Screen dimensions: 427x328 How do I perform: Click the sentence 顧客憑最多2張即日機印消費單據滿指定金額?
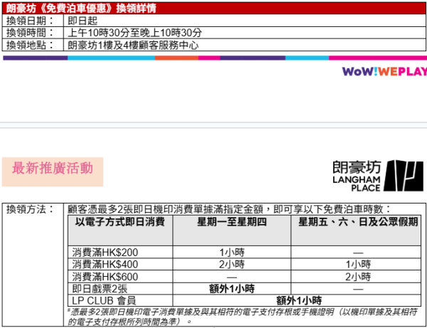tap(165, 209)
